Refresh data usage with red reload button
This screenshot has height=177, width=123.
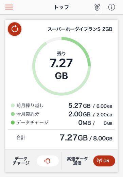tap(15, 29)
